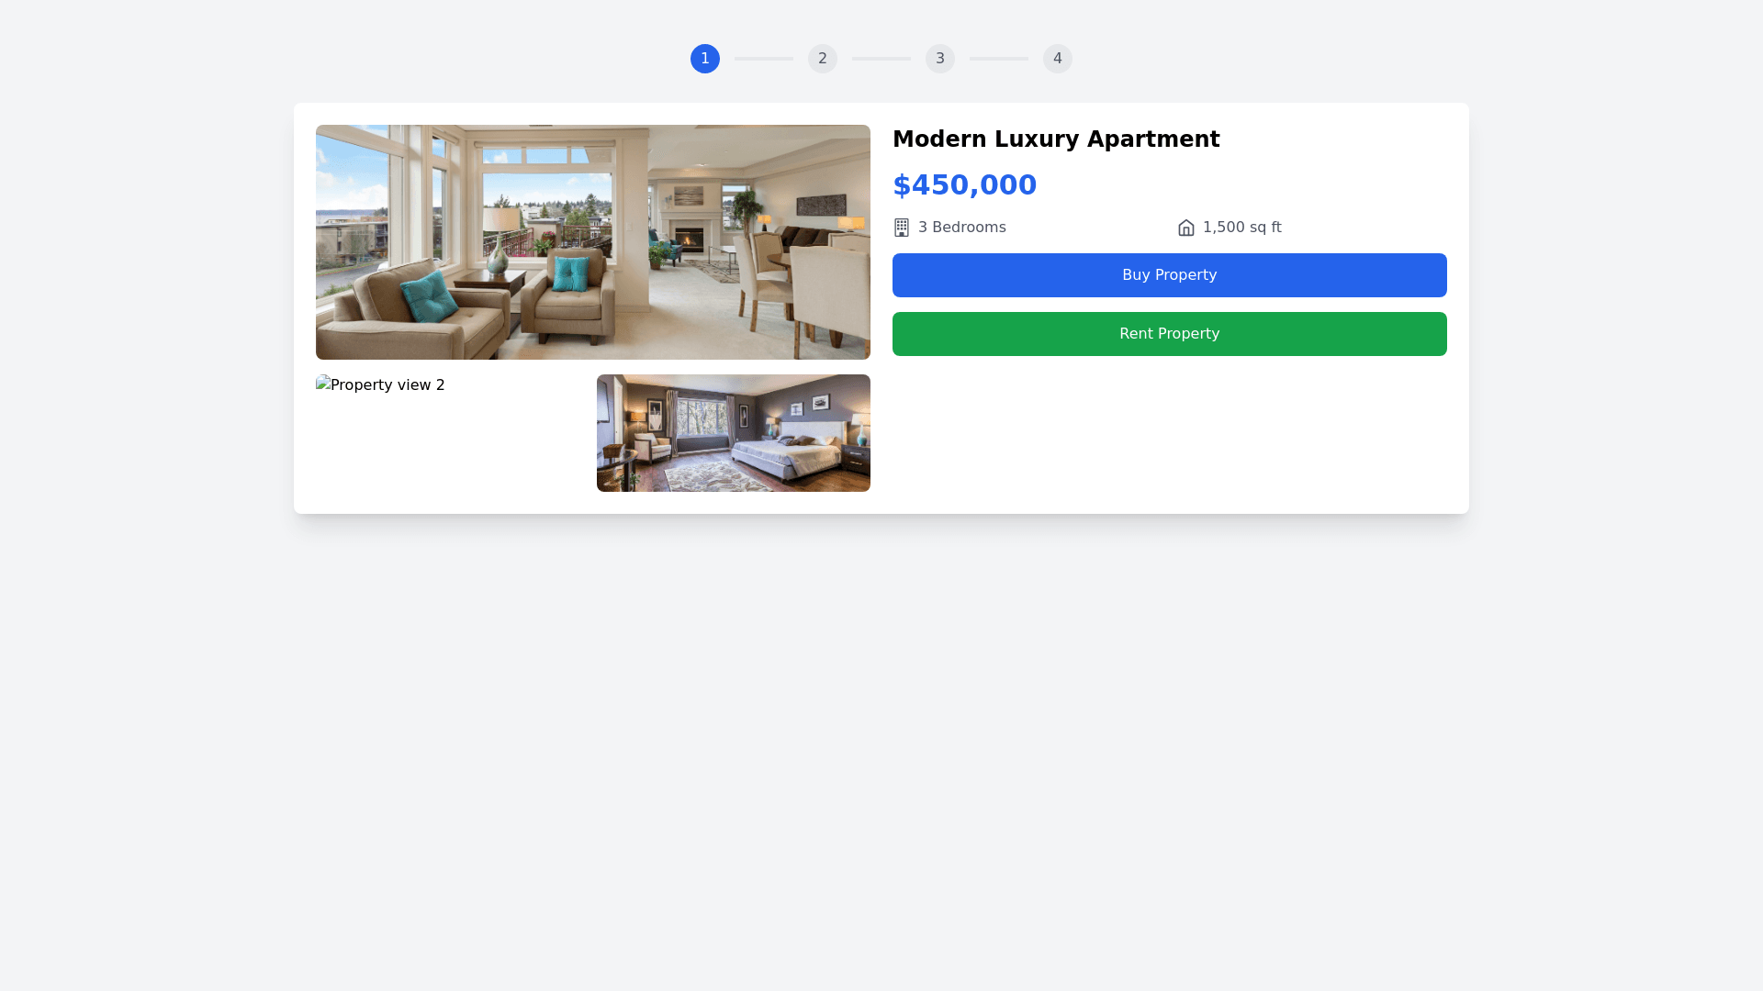
Task: Click the Property view 2 alt text
Action: (387, 385)
